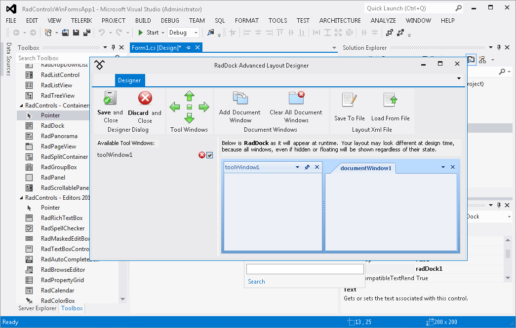Image resolution: width=516 pixels, height=328 pixels.
Task: Dock tool window with down arrow
Action: pyautogui.click(x=189, y=118)
